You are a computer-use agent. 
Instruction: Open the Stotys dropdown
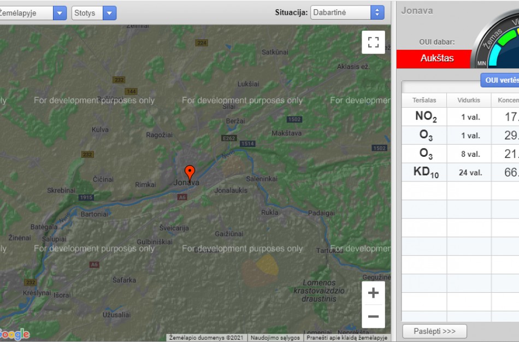[94, 13]
